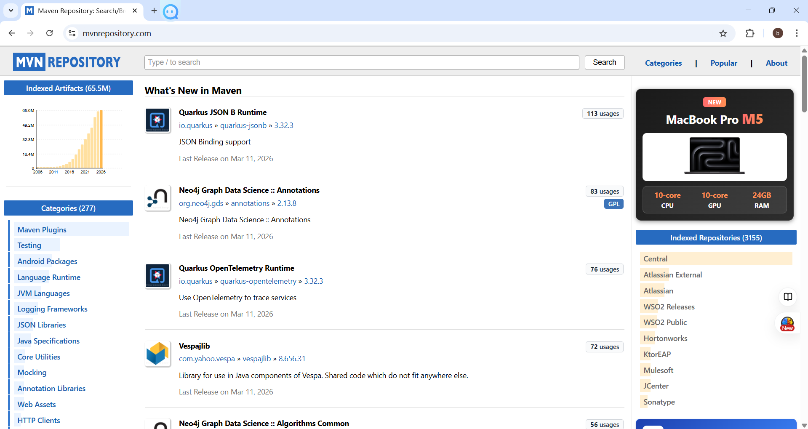Bookmark this page with the star icon
The height and width of the screenshot is (429, 808).
click(x=723, y=33)
